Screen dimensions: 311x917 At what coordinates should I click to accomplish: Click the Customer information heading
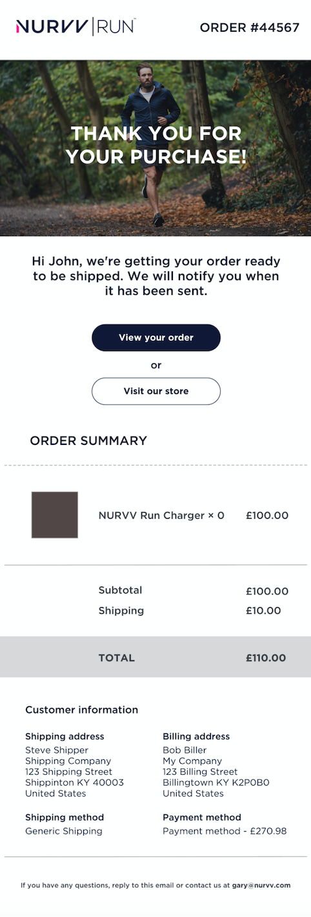pyautogui.click(x=81, y=710)
